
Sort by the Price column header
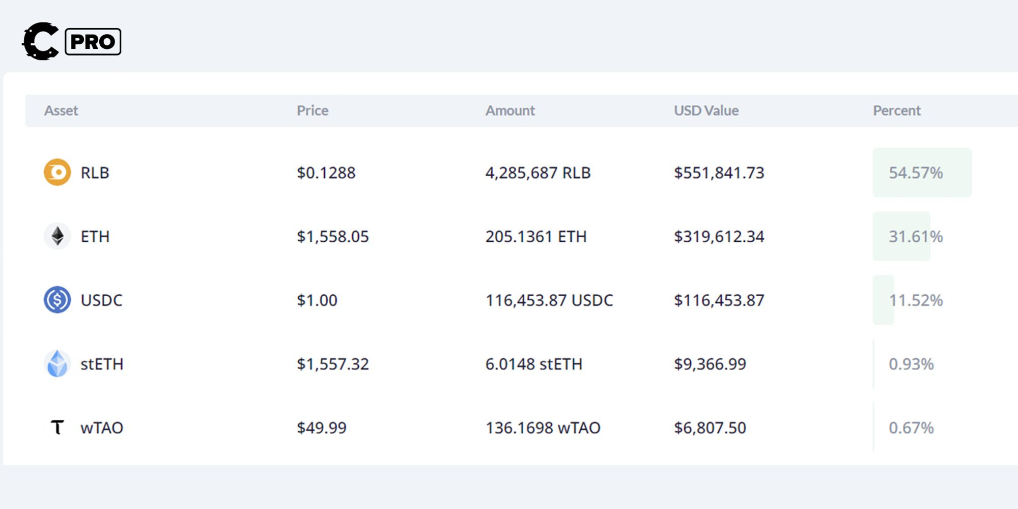pyautogui.click(x=313, y=110)
